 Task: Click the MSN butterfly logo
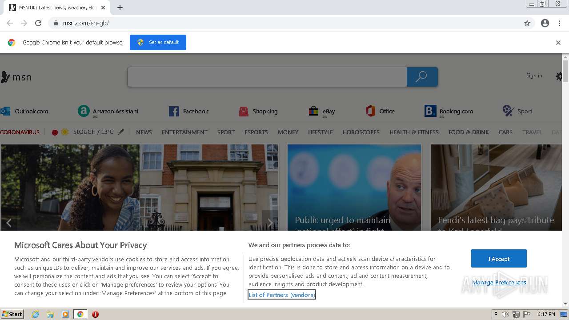[16, 77]
